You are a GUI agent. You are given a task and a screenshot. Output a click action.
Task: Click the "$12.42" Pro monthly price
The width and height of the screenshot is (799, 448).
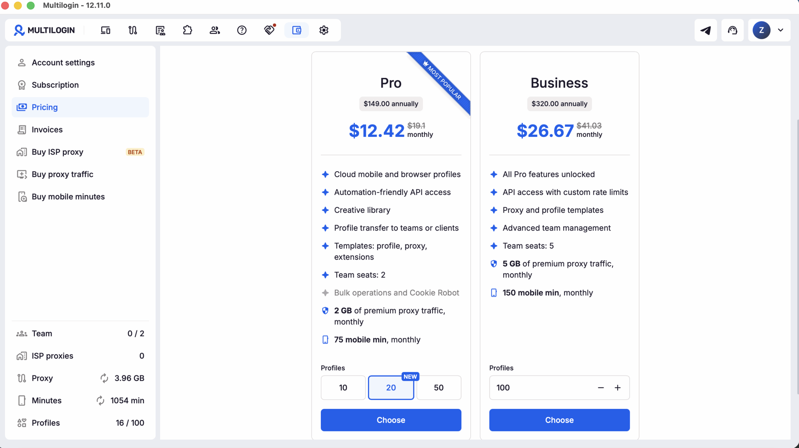[x=377, y=131]
